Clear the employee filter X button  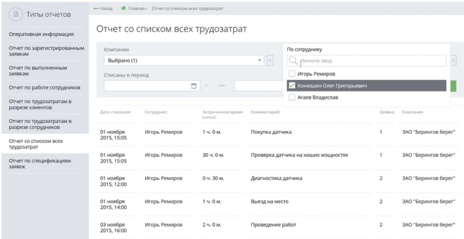pos(453,61)
